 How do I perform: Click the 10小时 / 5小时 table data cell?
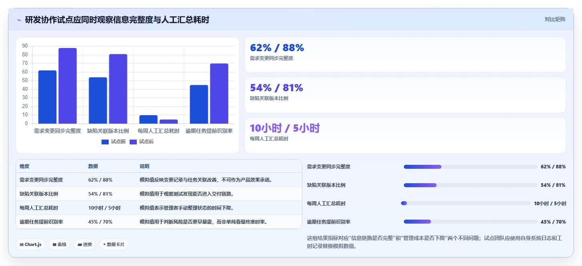104,208
